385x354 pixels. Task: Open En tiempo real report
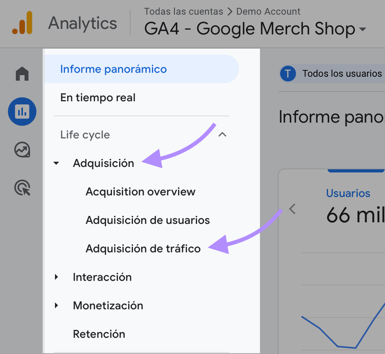click(98, 97)
